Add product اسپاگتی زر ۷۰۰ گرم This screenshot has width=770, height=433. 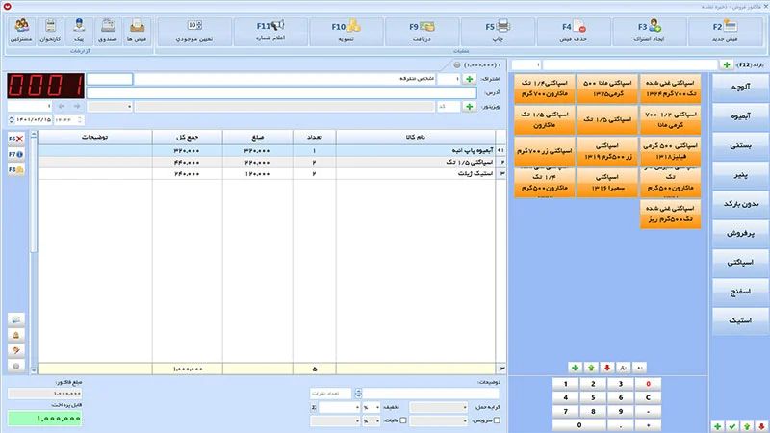[545, 151]
